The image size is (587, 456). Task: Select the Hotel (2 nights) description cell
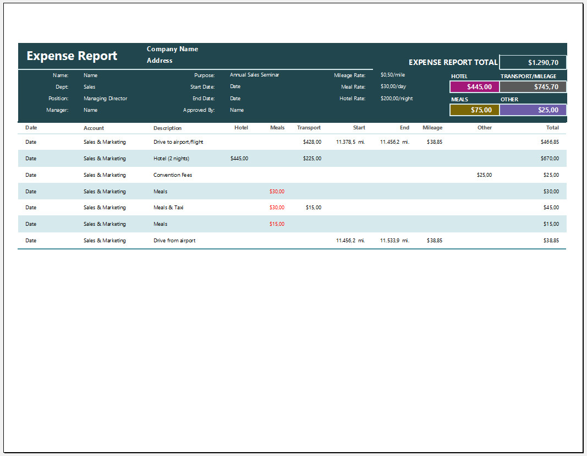pos(171,159)
